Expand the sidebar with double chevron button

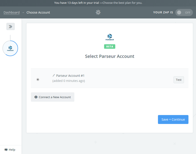pos(11,26)
